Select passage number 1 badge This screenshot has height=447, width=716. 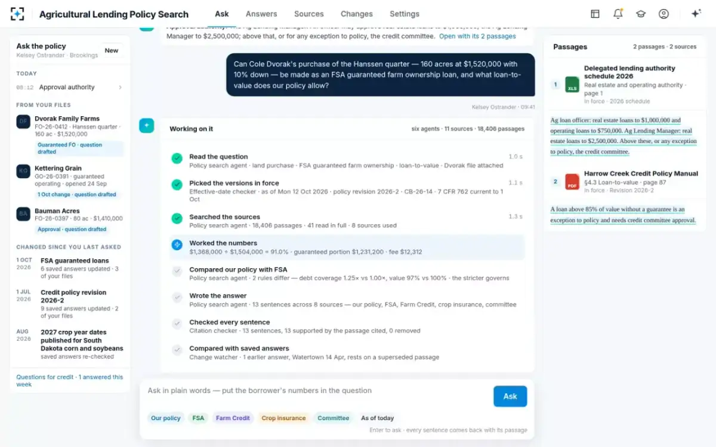[555, 85]
